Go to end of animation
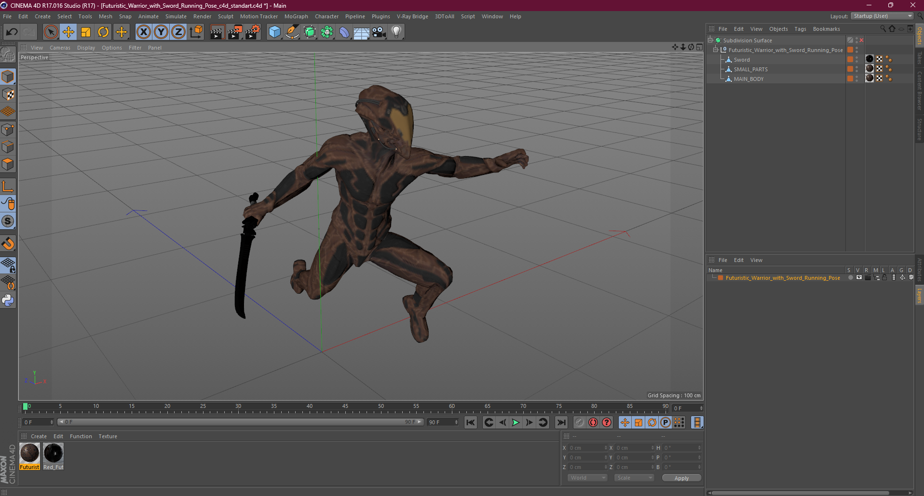The height and width of the screenshot is (496, 924). (561, 422)
